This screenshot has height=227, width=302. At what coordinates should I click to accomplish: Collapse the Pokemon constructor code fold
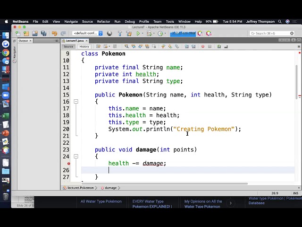point(75,102)
